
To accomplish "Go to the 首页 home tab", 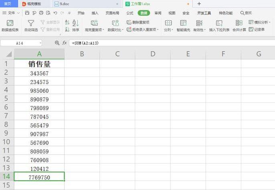I will pos(8,4).
